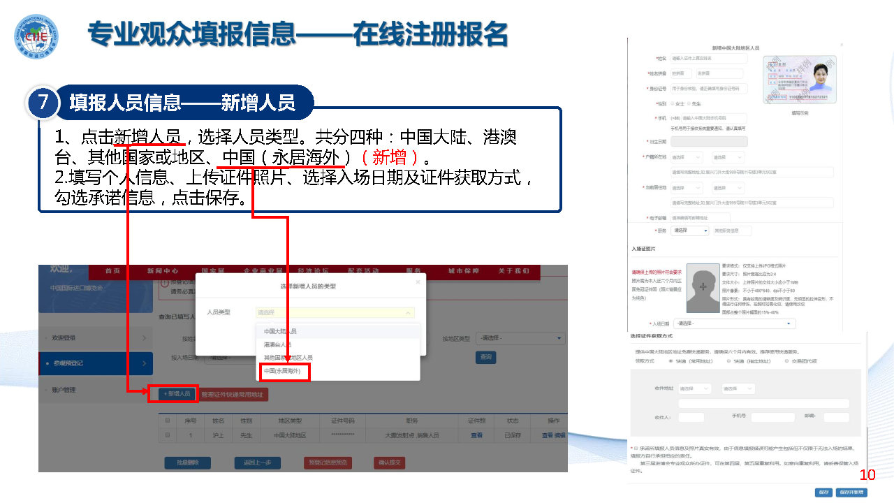The width and height of the screenshot is (894, 503).
Task: Click the 保存 button
Action: tap(823, 493)
